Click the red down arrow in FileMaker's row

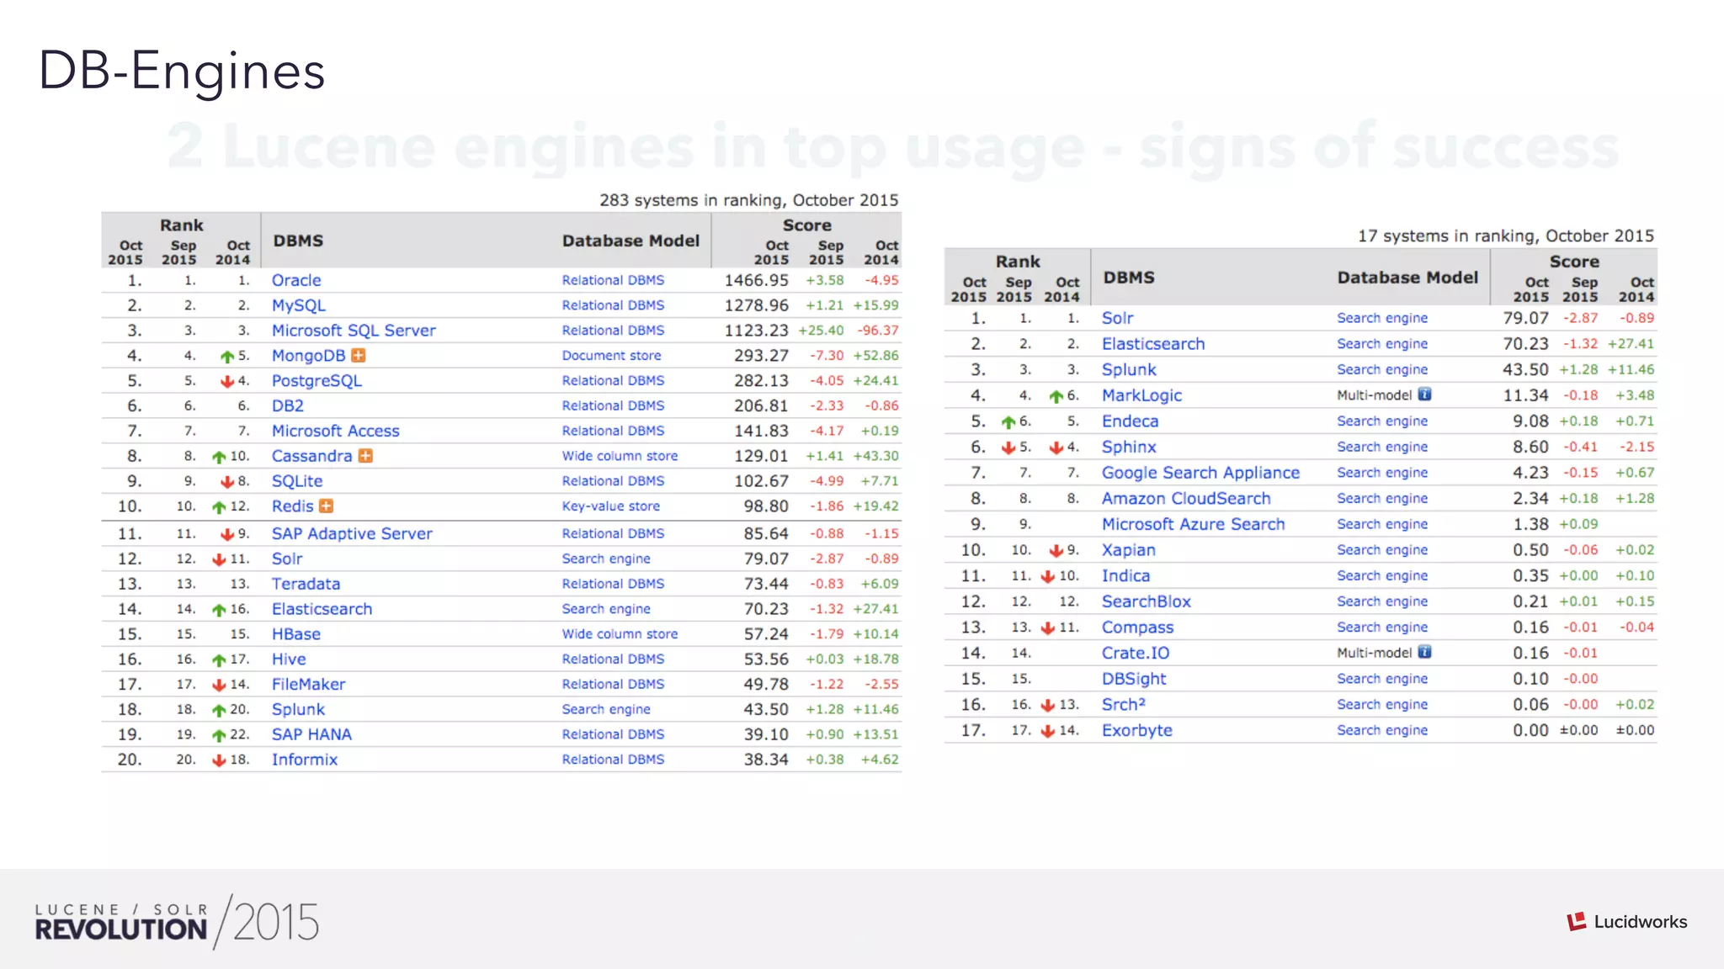click(219, 686)
